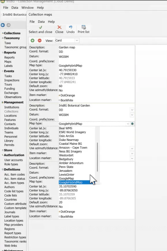Toggle the Map type GoogleHybridMap dropdown arrow

[128, 124]
